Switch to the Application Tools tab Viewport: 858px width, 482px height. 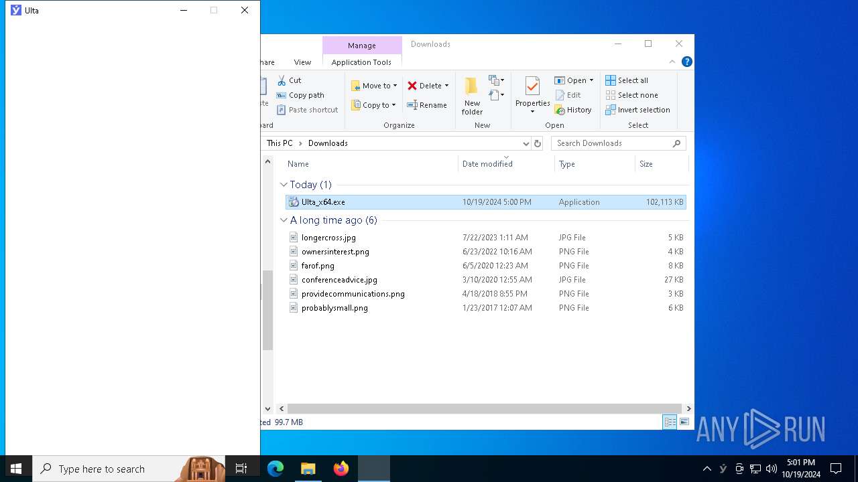(361, 62)
